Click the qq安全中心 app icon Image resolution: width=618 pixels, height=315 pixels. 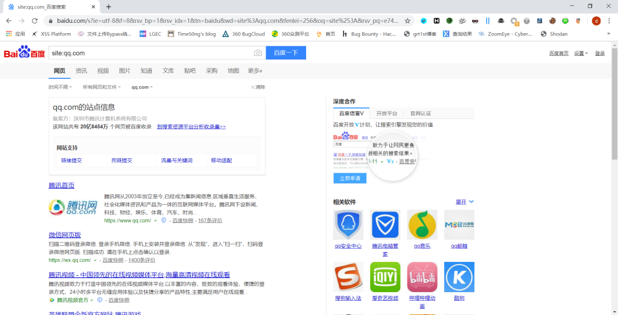coord(348,225)
